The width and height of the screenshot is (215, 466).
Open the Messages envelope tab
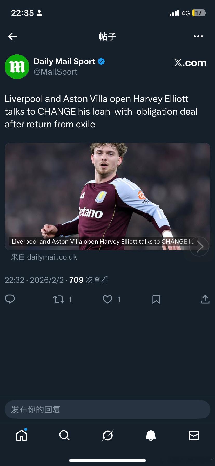tap(193, 435)
